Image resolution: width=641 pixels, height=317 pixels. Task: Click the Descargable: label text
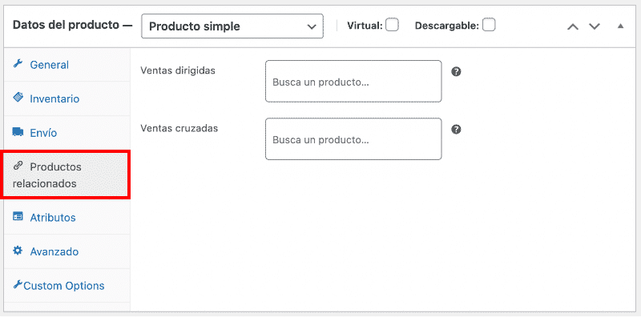click(x=447, y=26)
